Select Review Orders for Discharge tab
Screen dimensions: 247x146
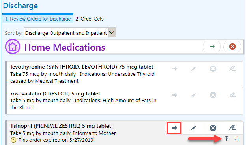[x=37, y=19]
